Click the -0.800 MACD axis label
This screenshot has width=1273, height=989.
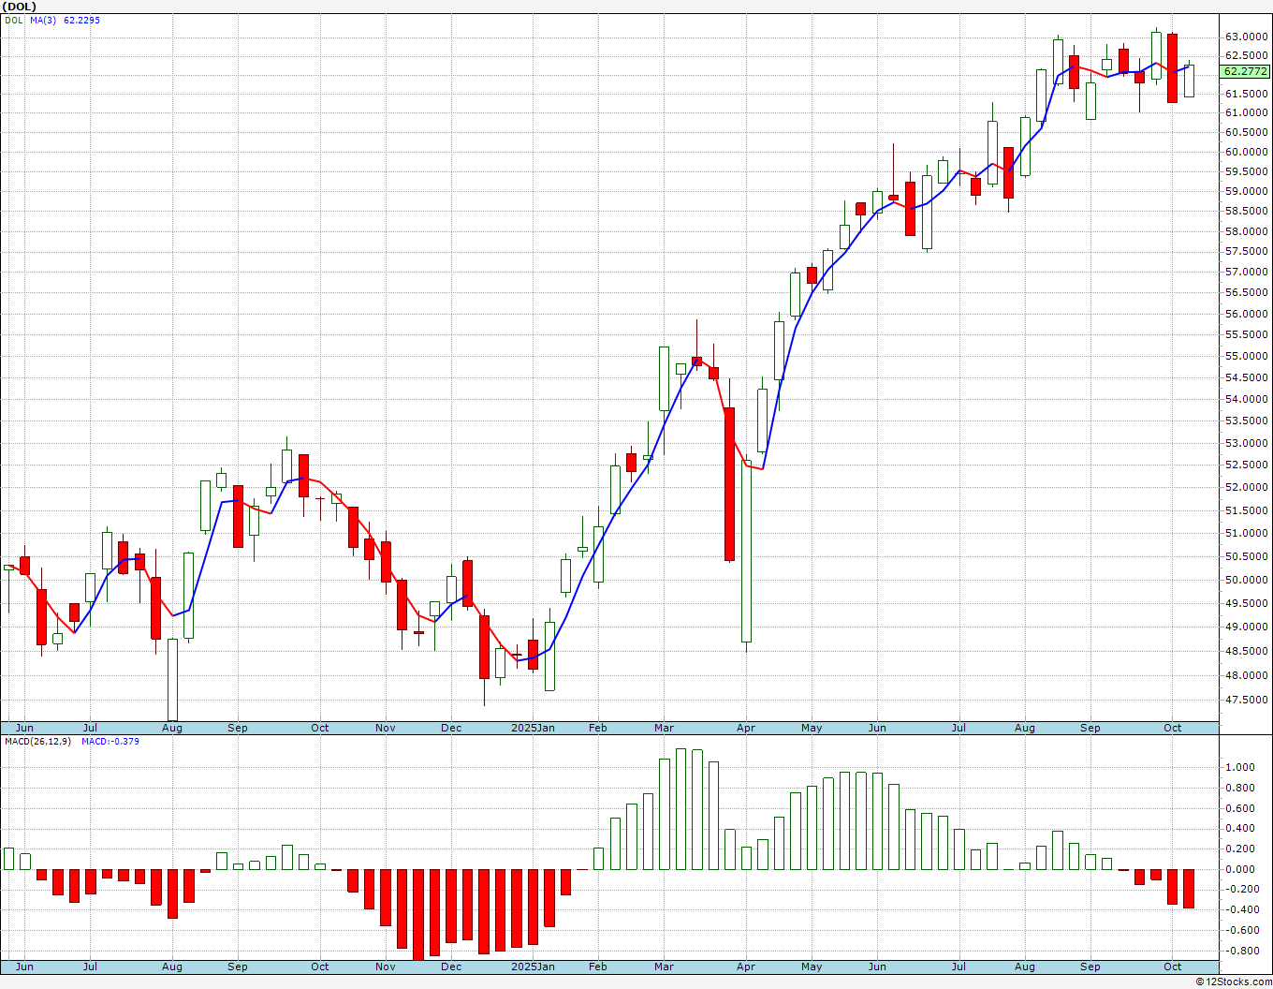pyautogui.click(x=1240, y=951)
